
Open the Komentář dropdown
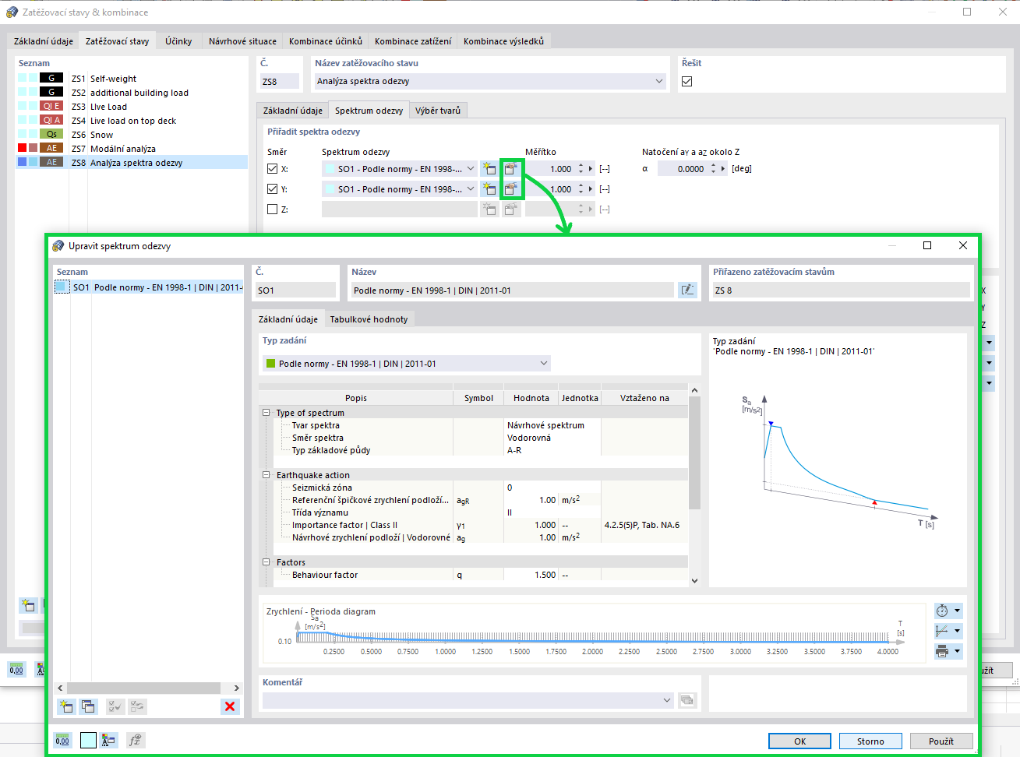click(667, 700)
